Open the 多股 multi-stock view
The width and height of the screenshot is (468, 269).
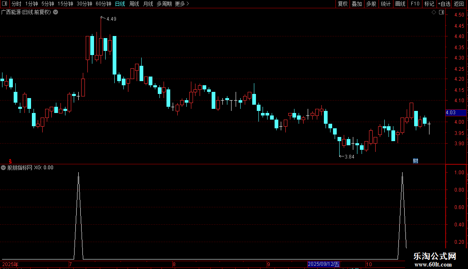[x=371, y=4]
